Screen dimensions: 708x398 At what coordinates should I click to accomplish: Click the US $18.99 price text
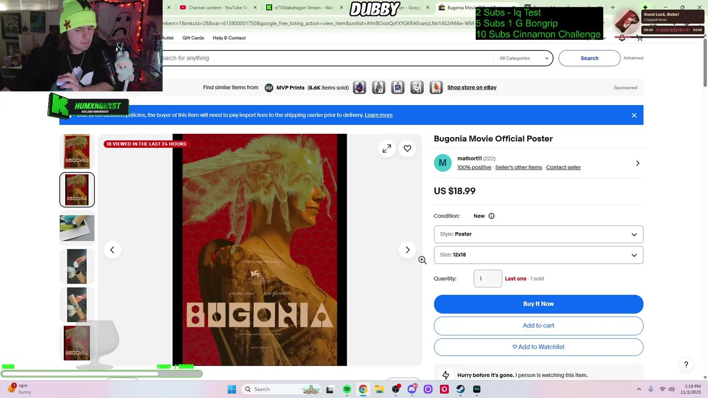tap(454, 191)
